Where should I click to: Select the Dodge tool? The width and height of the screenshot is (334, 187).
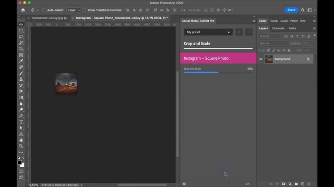21,110
